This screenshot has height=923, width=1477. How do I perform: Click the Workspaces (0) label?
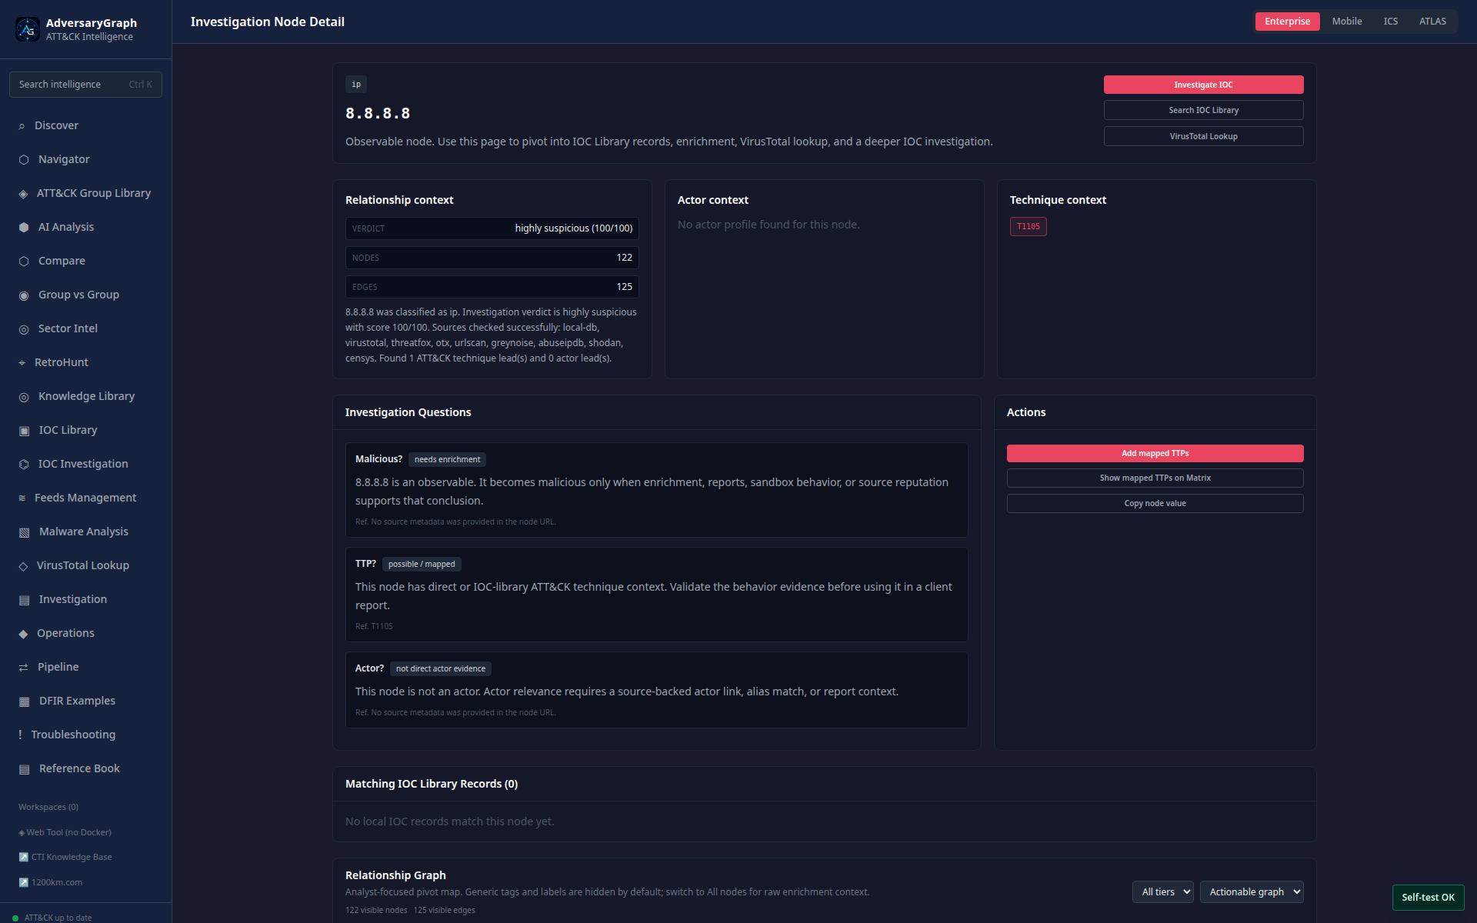click(48, 807)
